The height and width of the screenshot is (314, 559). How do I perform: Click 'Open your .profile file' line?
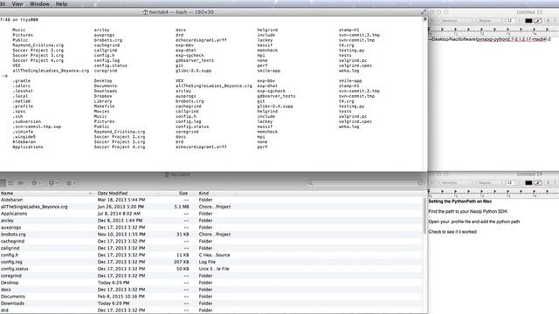(473, 222)
